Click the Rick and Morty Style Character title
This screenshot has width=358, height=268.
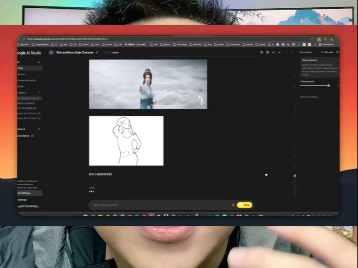click(x=75, y=52)
